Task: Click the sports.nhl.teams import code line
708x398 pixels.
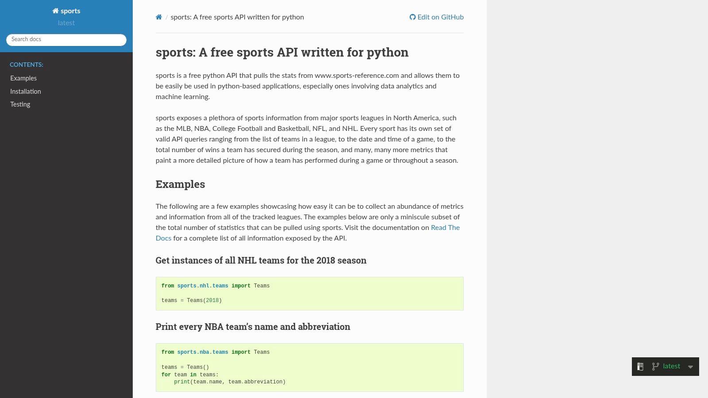Action: pos(215,286)
